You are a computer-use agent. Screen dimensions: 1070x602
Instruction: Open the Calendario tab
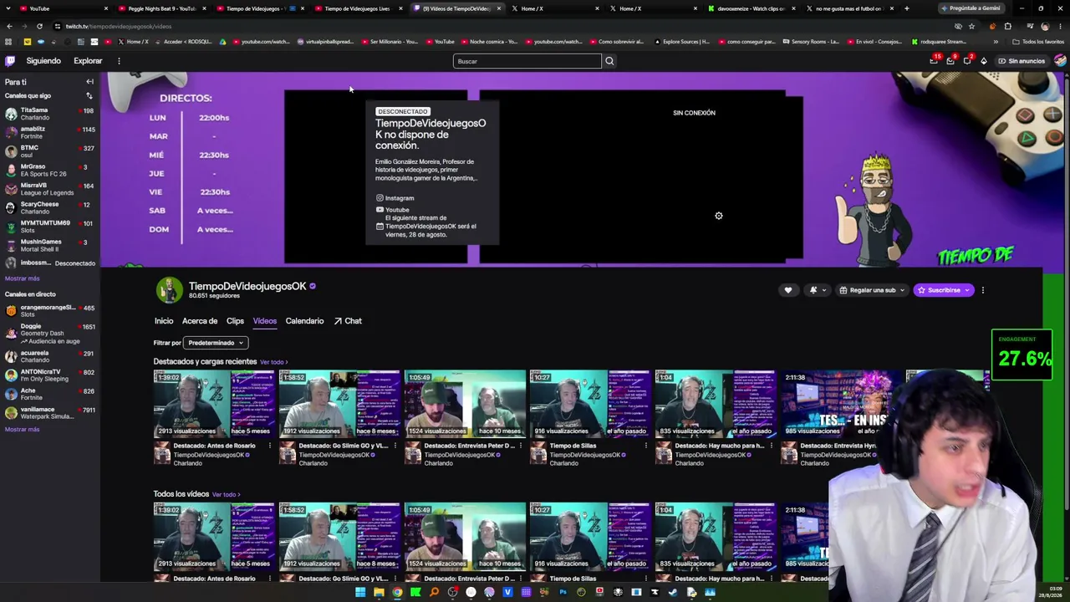[304, 321]
